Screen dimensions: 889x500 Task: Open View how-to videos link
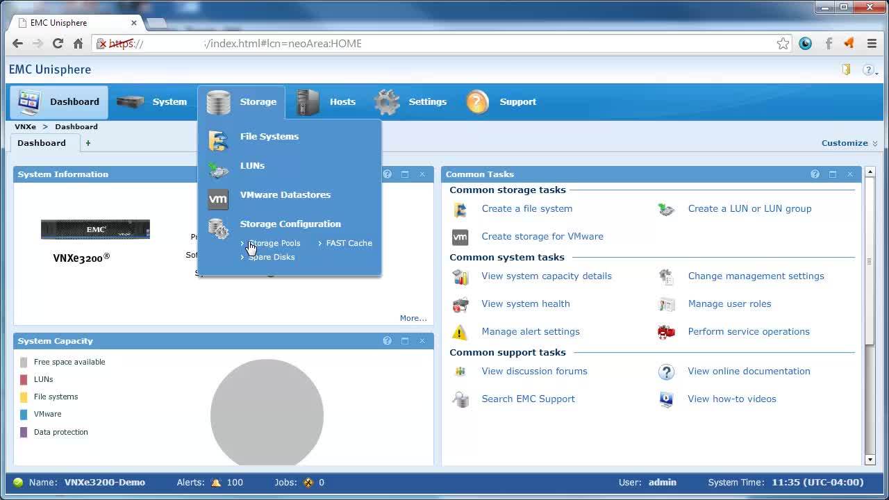point(732,399)
